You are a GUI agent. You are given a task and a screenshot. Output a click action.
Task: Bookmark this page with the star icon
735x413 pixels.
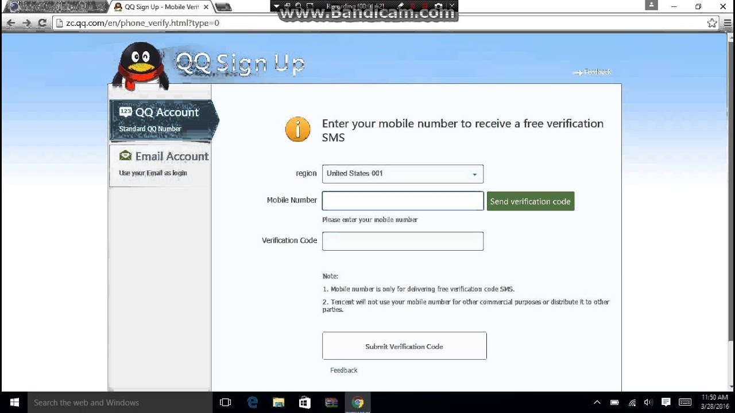[x=712, y=24]
